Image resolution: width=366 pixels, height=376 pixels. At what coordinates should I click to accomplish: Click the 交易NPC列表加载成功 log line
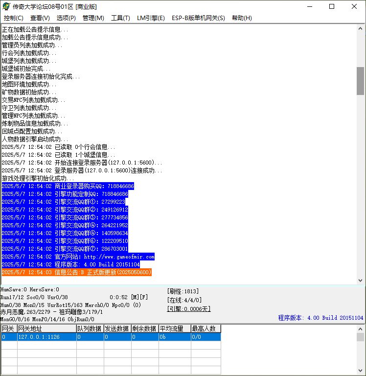34,100
